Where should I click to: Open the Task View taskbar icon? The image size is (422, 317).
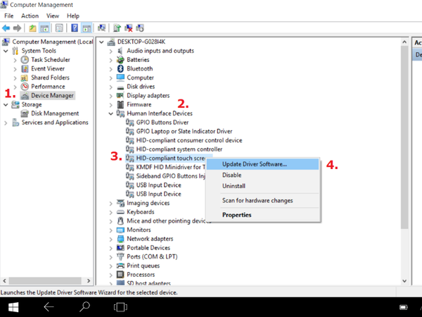[120, 307]
